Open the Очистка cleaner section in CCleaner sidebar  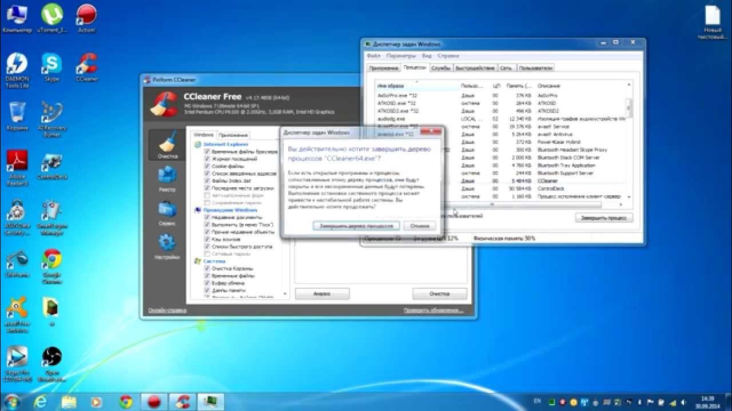[x=168, y=145]
